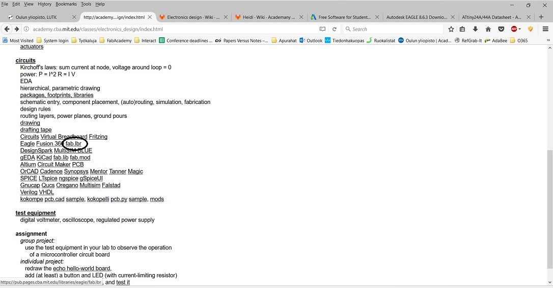Open Interact bookmarks folder
This screenshot has width=553, height=288.
click(145, 41)
